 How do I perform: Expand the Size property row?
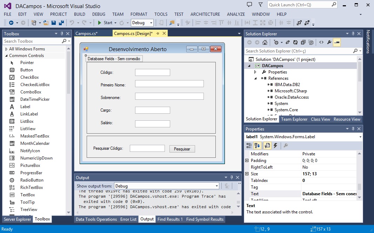coord(247,174)
